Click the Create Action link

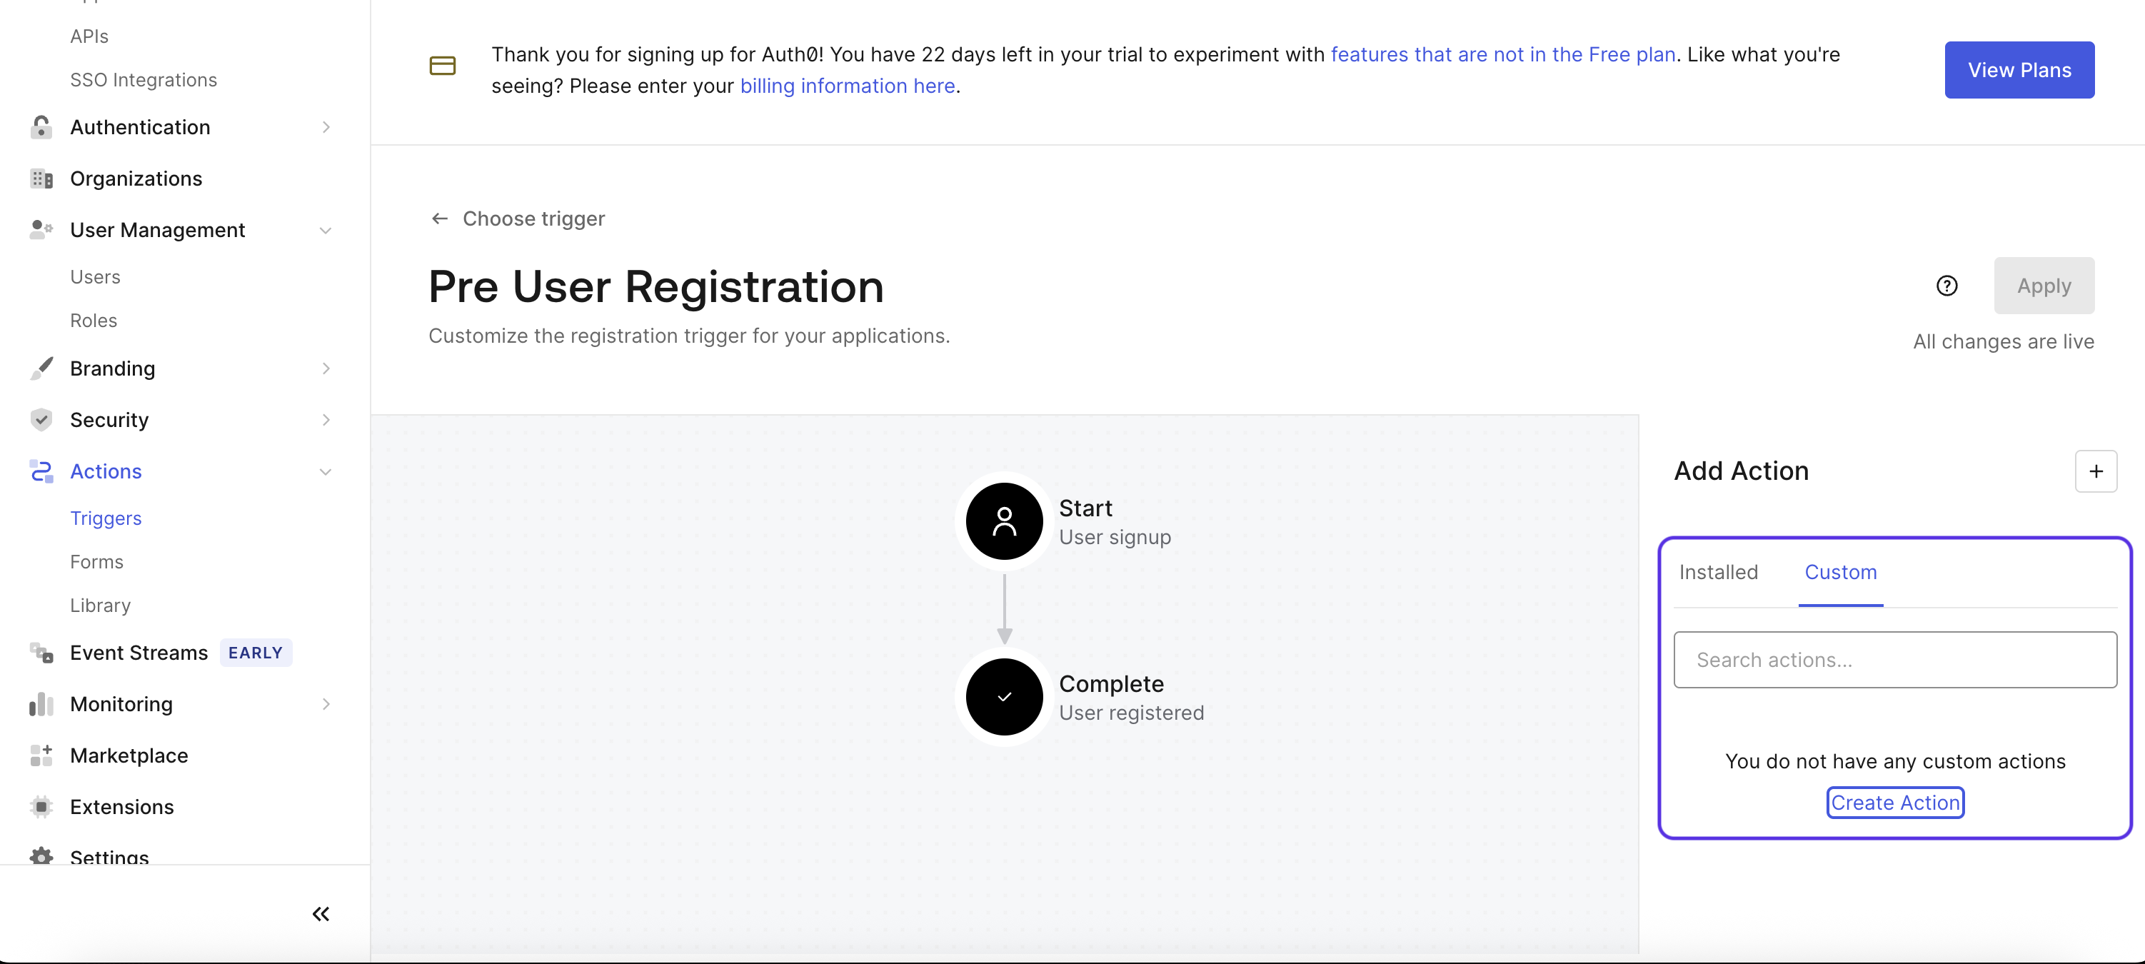(1894, 803)
